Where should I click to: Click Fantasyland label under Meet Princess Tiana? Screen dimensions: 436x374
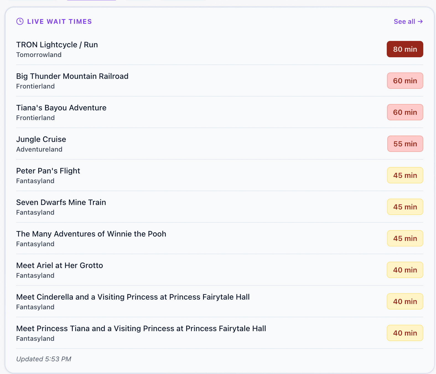pos(35,339)
